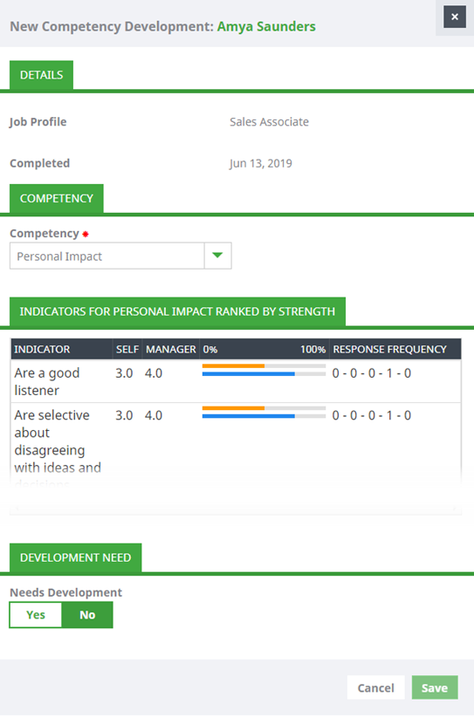Click the INDICATOR column header
Image resolution: width=474 pixels, height=724 pixels.
(x=62, y=349)
